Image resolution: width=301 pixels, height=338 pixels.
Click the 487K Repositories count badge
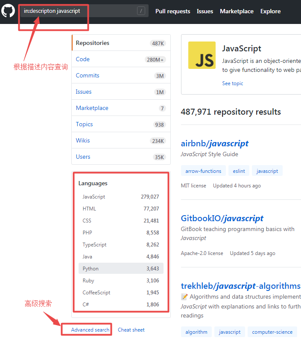click(x=158, y=43)
